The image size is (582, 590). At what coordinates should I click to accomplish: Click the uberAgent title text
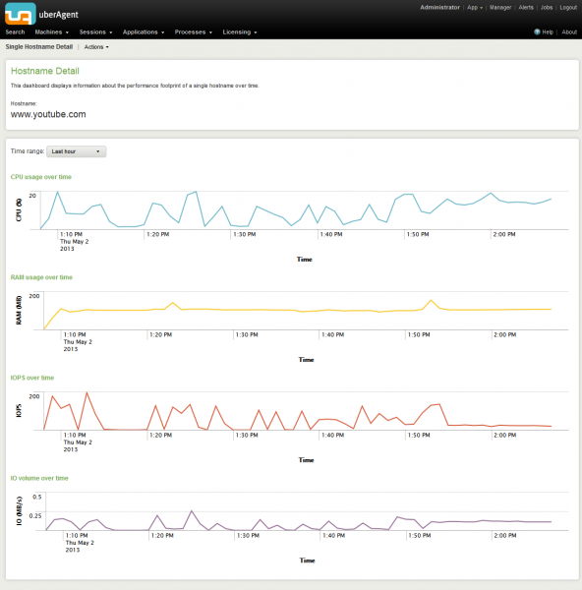pos(58,15)
